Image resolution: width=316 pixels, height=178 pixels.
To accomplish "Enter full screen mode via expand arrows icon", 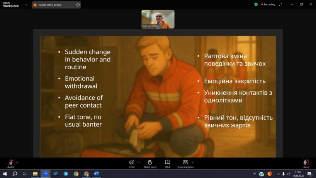I will 282,4.
